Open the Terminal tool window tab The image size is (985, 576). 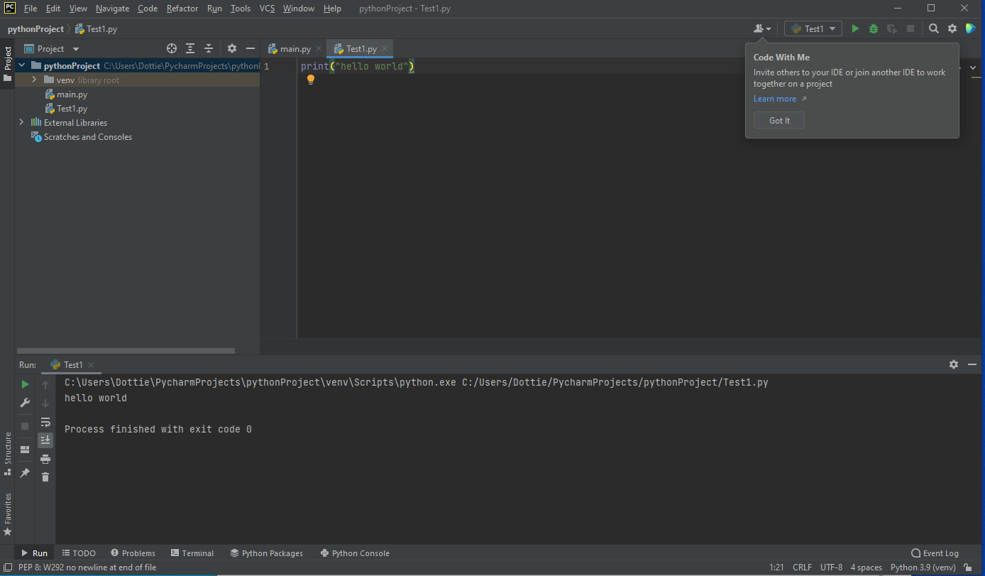click(192, 553)
